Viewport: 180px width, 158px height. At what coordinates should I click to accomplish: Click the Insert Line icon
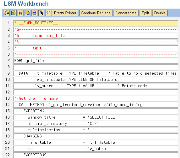pos(14,13)
